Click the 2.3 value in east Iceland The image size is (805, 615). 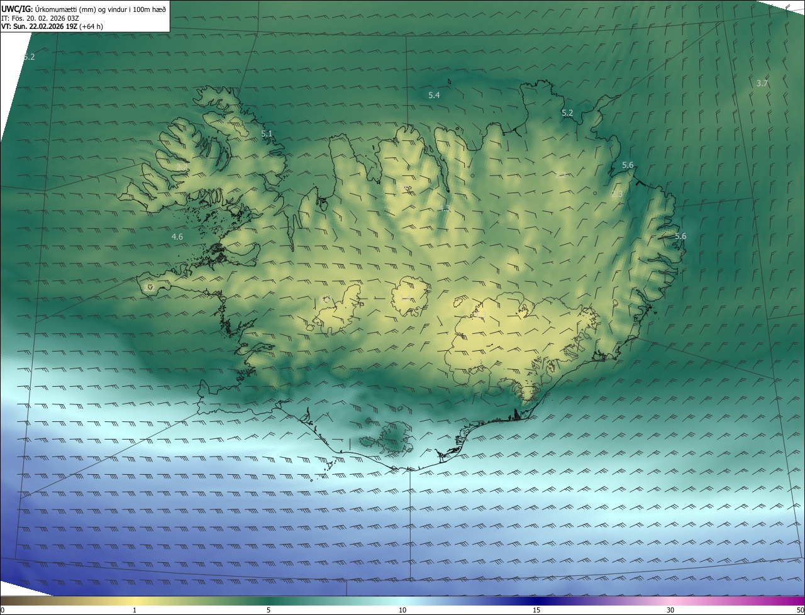pos(617,194)
